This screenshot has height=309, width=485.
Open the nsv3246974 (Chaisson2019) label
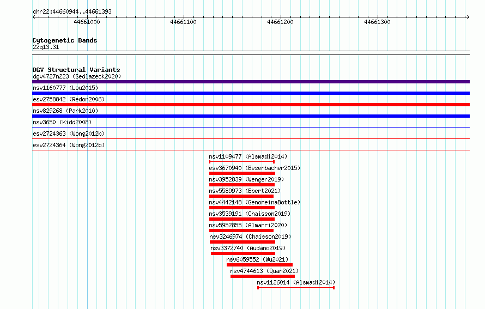pos(250,237)
